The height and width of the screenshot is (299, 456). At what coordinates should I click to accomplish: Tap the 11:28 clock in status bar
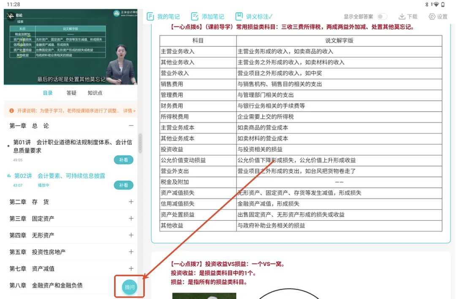14,4
